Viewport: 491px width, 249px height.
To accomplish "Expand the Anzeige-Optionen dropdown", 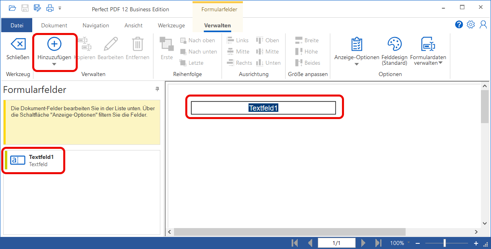I will coord(356,64).
